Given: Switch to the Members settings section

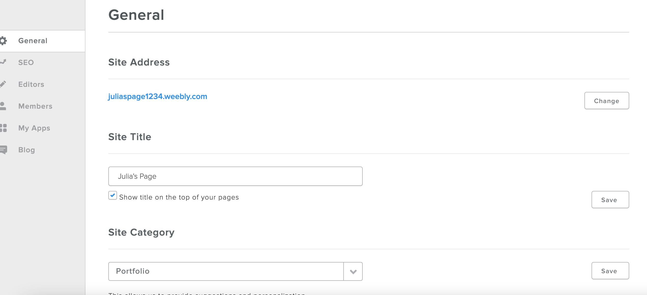Looking at the screenshot, I should tap(35, 106).
